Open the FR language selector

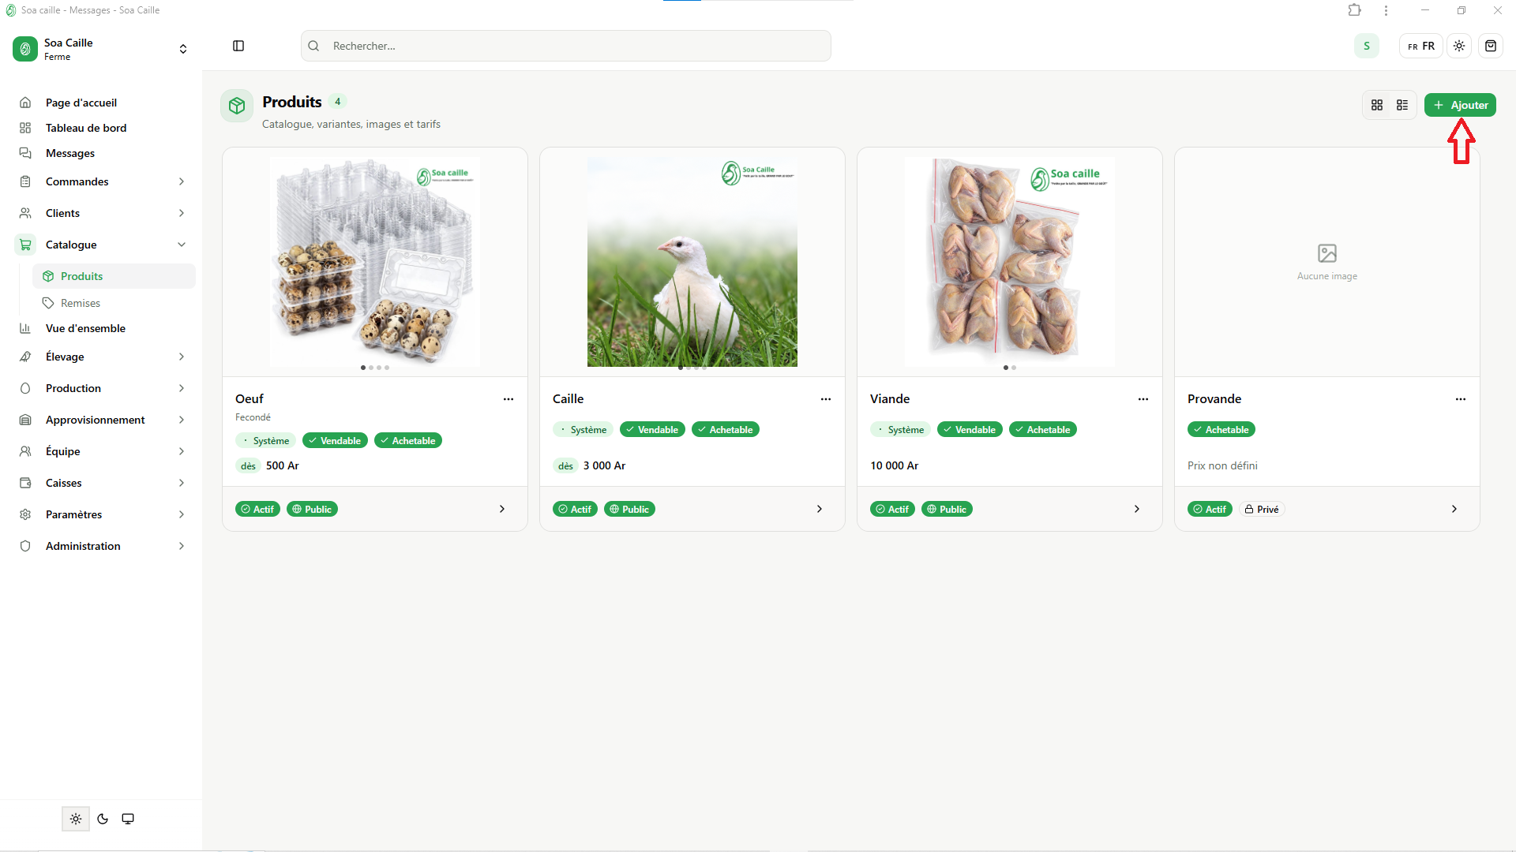(x=1421, y=46)
